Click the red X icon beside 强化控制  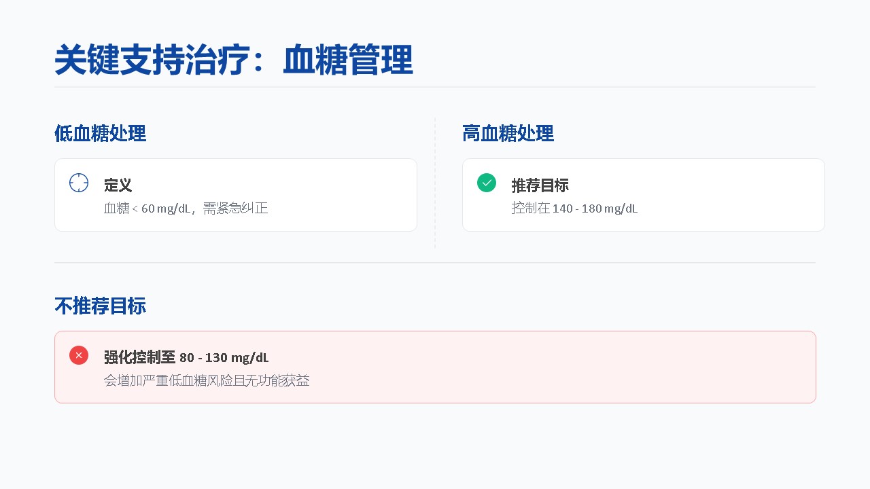tap(79, 355)
